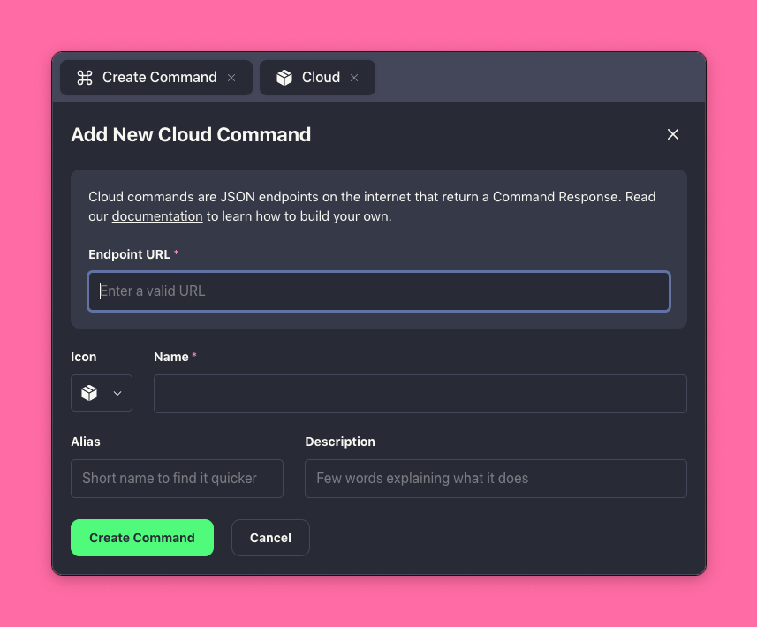
Task: Expand the Icon dropdown chevron
Action: click(x=117, y=393)
